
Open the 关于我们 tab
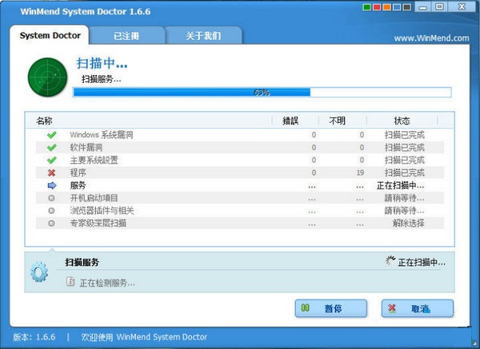click(203, 36)
